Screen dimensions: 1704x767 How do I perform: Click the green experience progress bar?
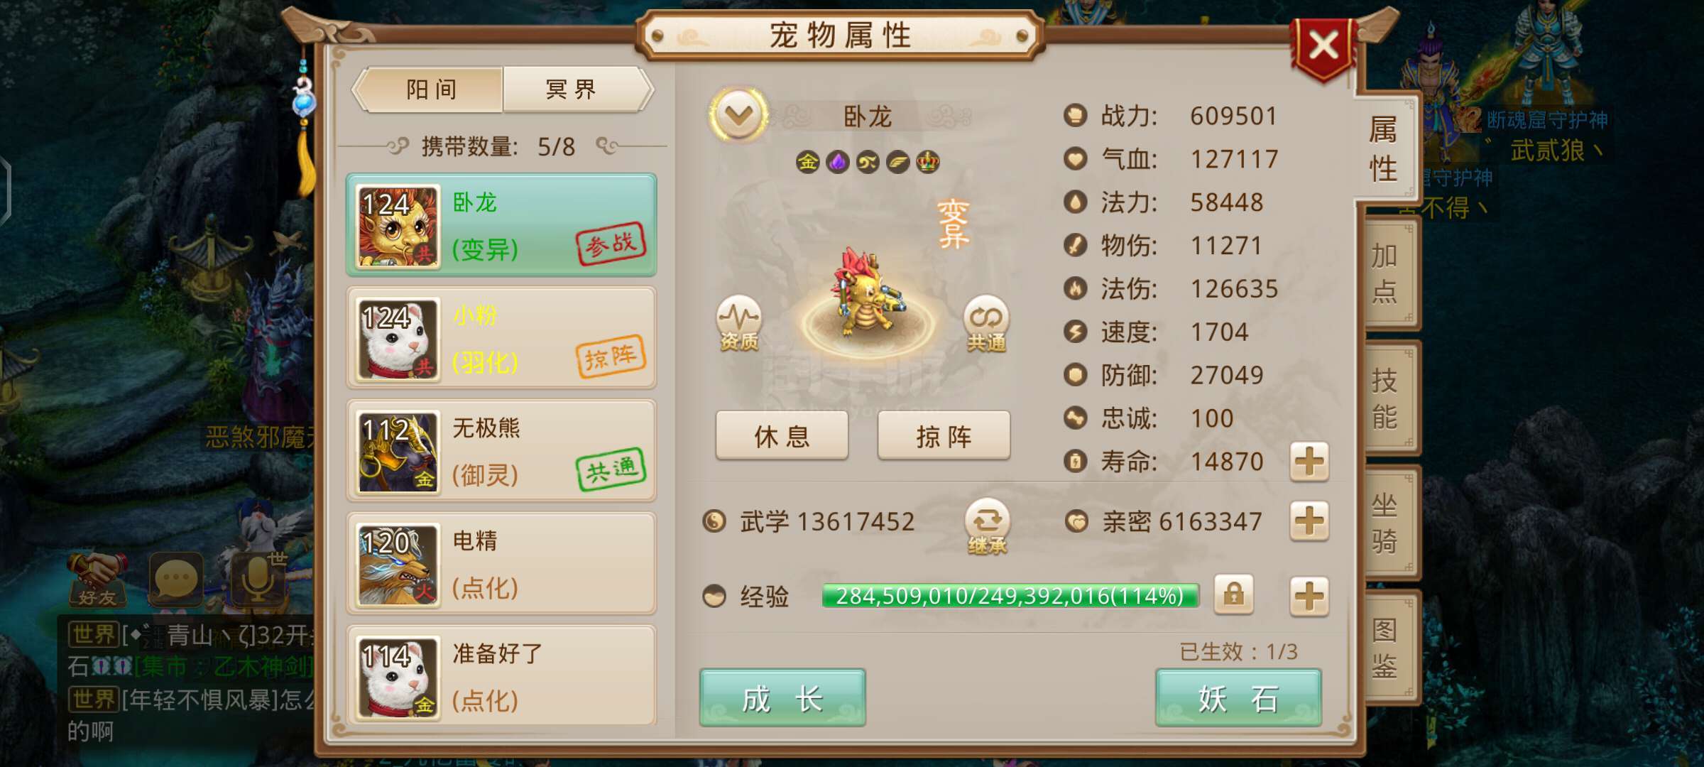pos(1010,596)
